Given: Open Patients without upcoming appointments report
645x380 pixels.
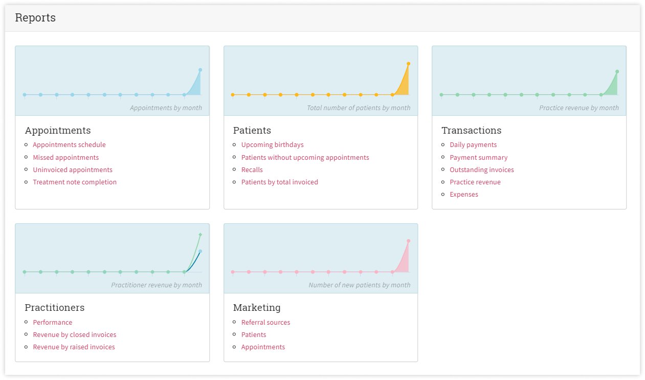Looking at the screenshot, I should point(305,158).
